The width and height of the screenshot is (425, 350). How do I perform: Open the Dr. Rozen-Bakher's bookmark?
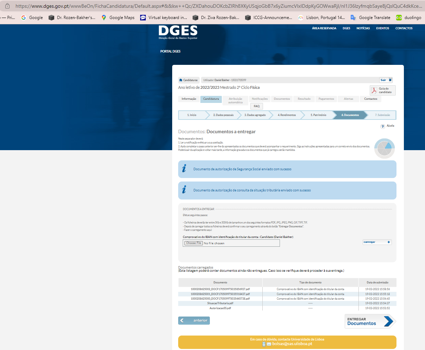click(x=72, y=17)
